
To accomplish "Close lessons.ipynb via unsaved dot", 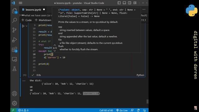I will click(44, 10).
